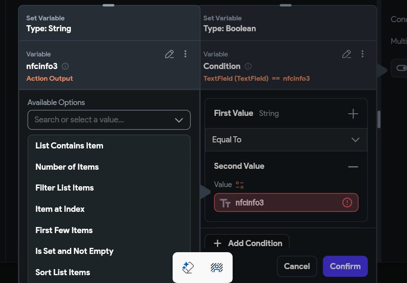
Task: Click the magic eraser icon in floating toolbar
Action: point(188,267)
